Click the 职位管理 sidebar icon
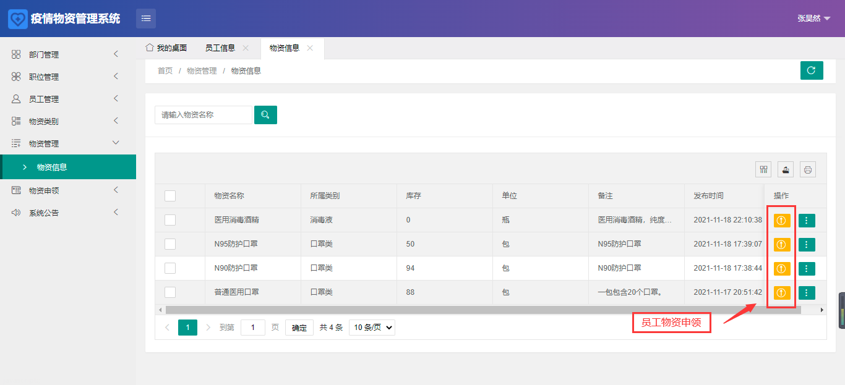Screen dimensions: 845x385 [x=16, y=77]
